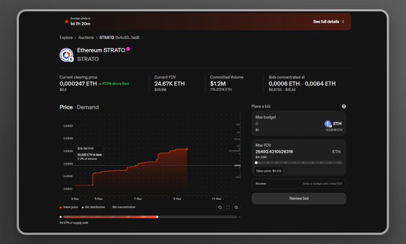Switch to the Demand chart tab
This screenshot has width=406, height=244.
pyautogui.click(x=88, y=107)
